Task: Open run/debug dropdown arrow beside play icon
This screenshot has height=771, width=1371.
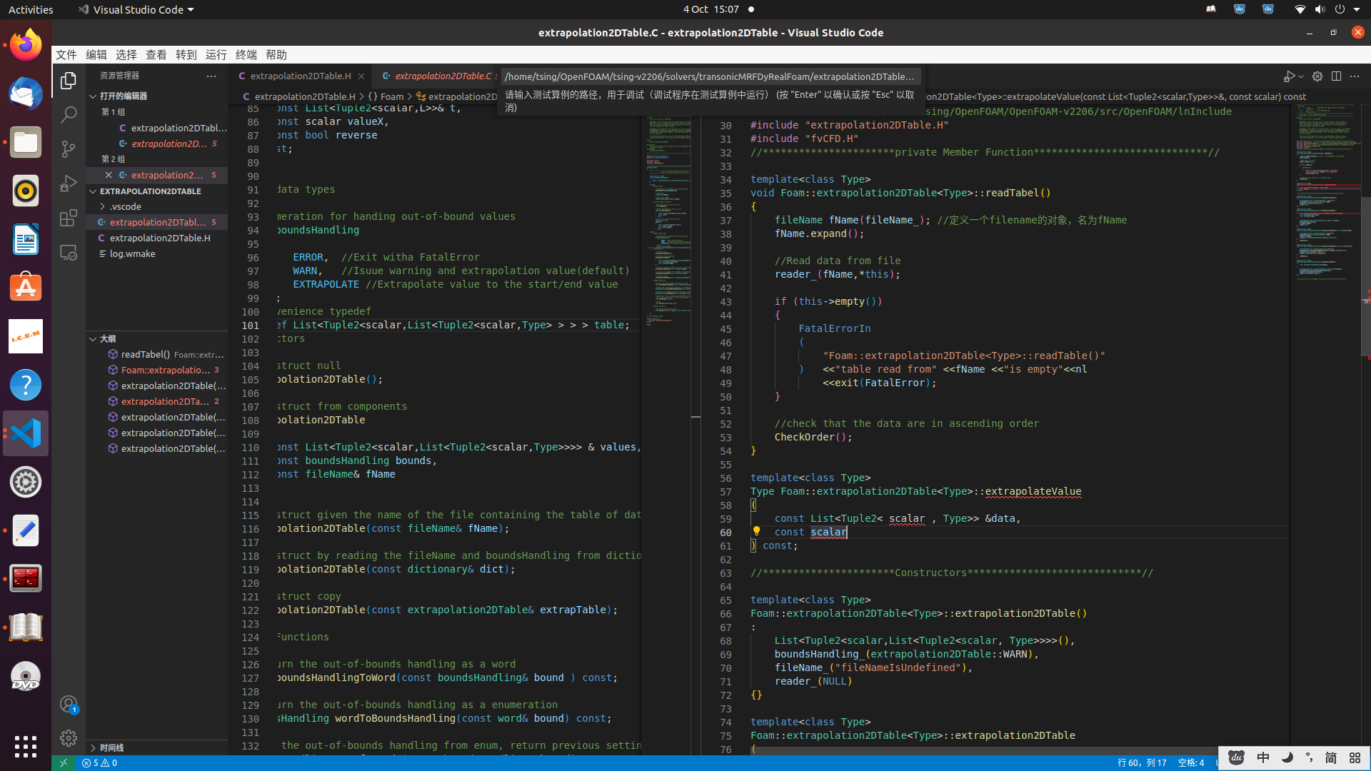Action: pos(1301,76)
